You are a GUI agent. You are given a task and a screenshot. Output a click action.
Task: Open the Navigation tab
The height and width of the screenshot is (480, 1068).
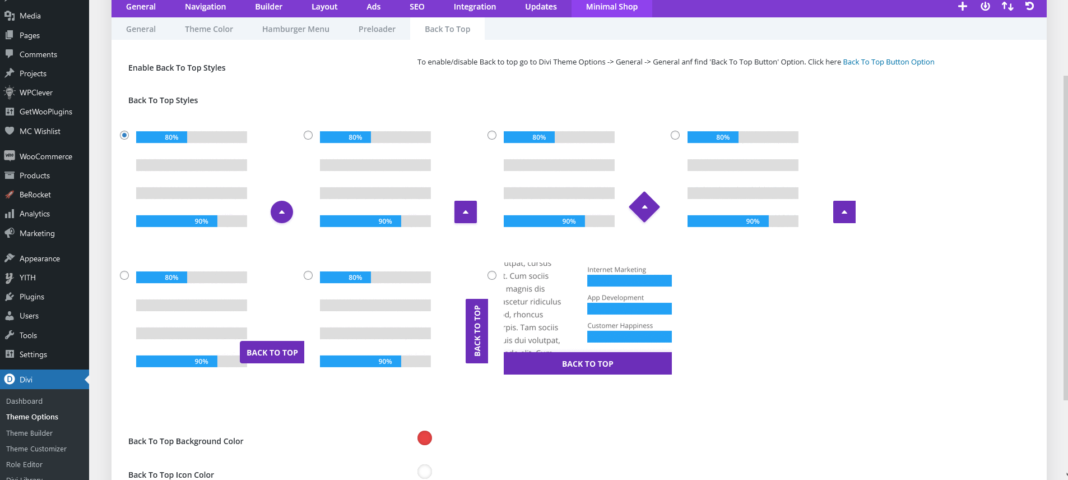coord(206,7)
